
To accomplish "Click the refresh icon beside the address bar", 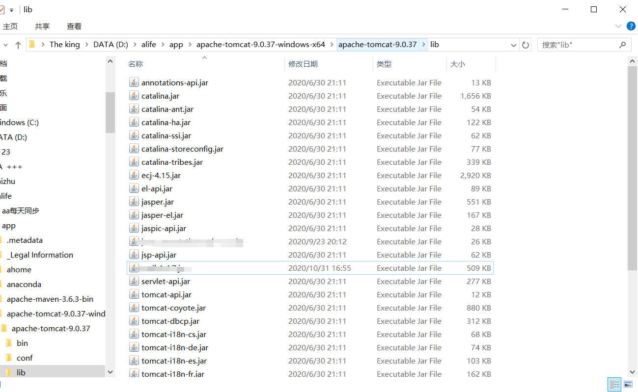I will tap(525, 44).
